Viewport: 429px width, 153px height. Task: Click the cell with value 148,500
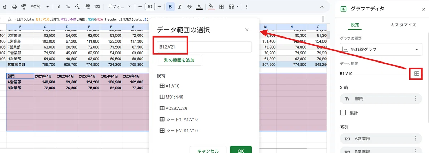click(45, 82)
